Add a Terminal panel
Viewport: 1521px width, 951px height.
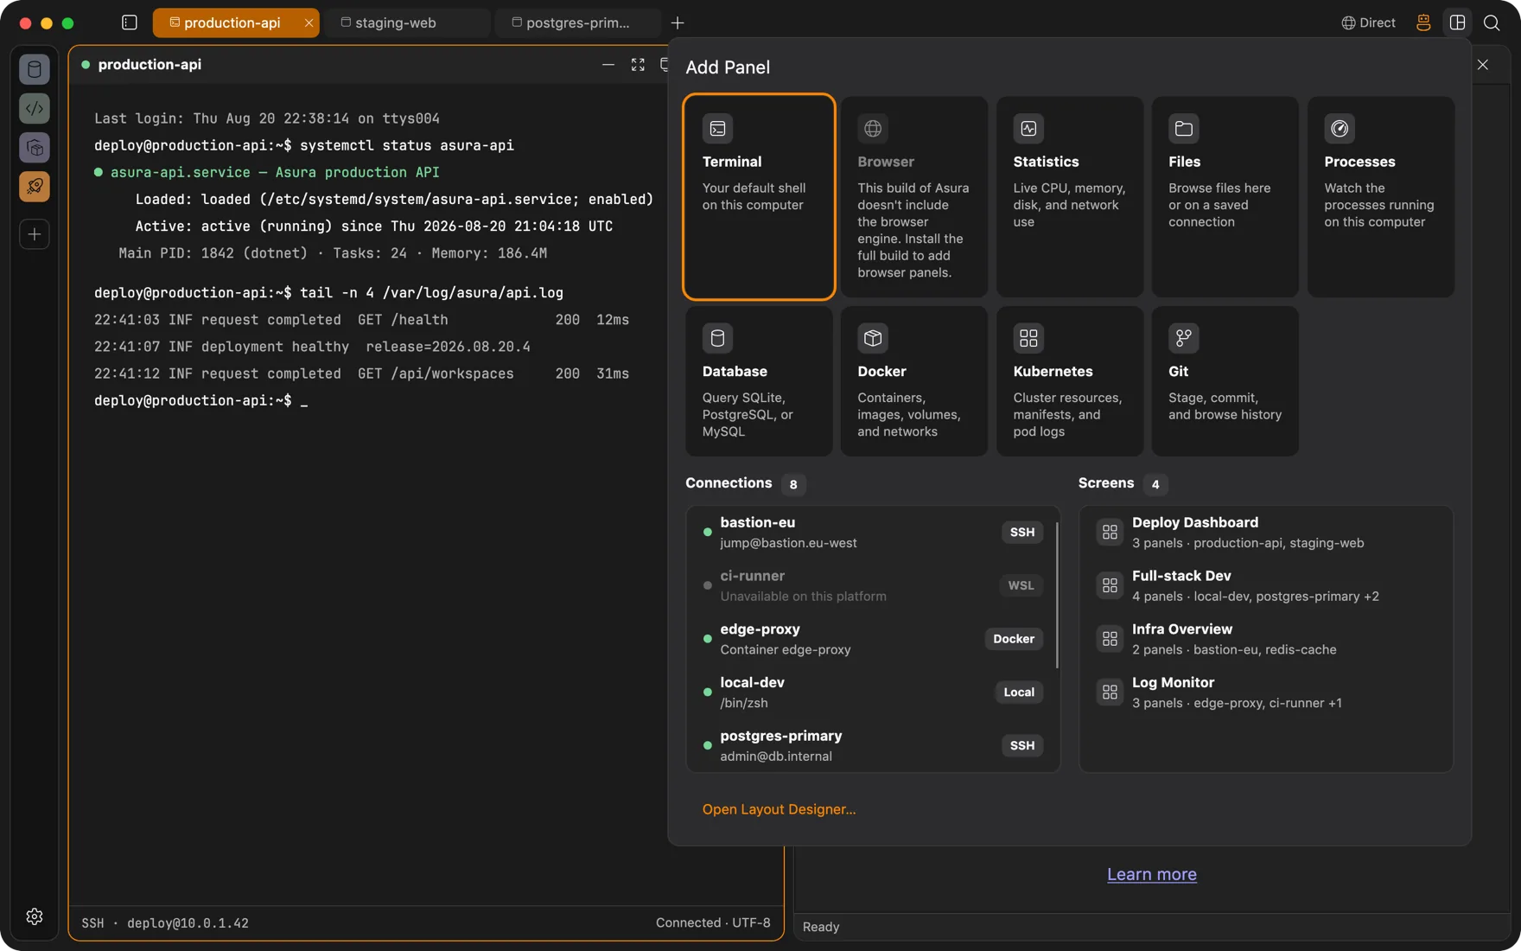(759, 197)
